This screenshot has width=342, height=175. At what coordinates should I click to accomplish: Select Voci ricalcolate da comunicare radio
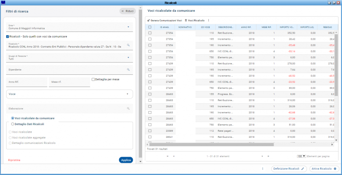coord(13,118)
